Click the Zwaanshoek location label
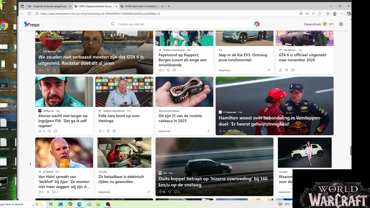The height and width of the screenshot is (208, 370). [312, 24]
